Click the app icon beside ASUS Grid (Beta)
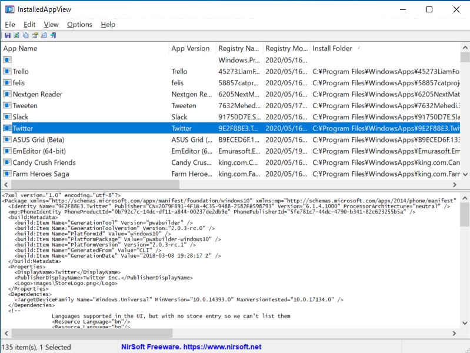The width and height of the screenshot is (470, 353). coord(7,139)
